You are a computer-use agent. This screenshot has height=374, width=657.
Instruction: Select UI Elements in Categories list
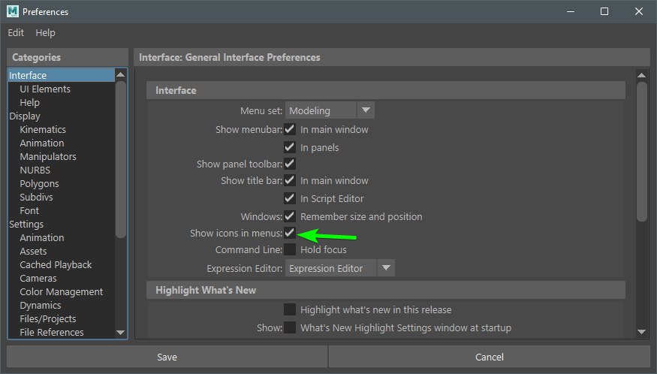tap(45, 89)
